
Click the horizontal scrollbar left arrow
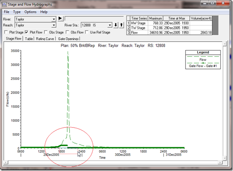point(6,163)
